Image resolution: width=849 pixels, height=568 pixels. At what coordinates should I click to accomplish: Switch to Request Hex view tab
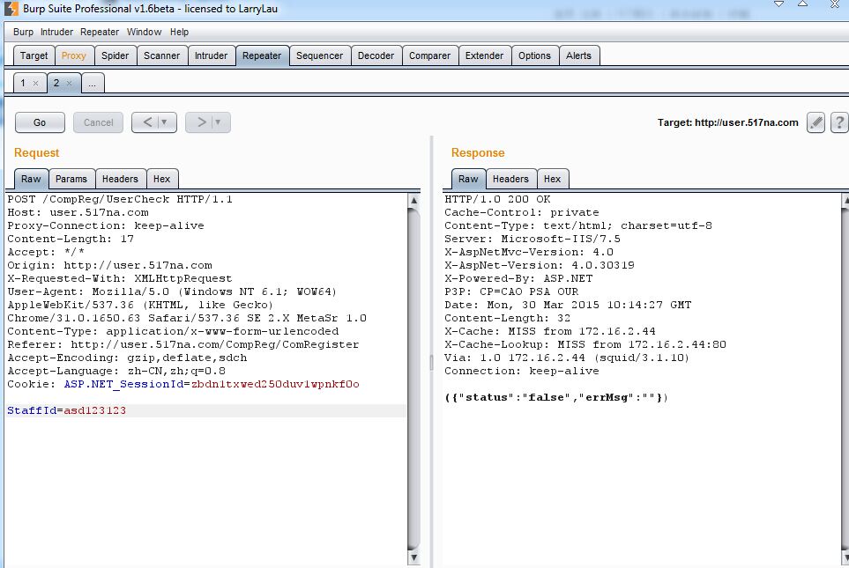coord(162,179)
